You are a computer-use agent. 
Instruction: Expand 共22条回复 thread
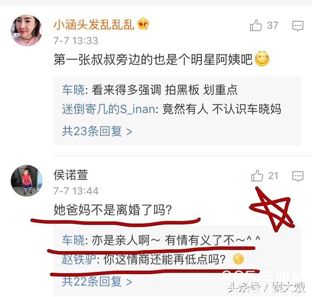tap(97, 281)
